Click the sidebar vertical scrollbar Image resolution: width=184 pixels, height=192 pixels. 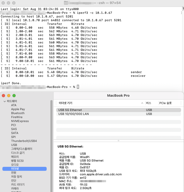point(51,146)
